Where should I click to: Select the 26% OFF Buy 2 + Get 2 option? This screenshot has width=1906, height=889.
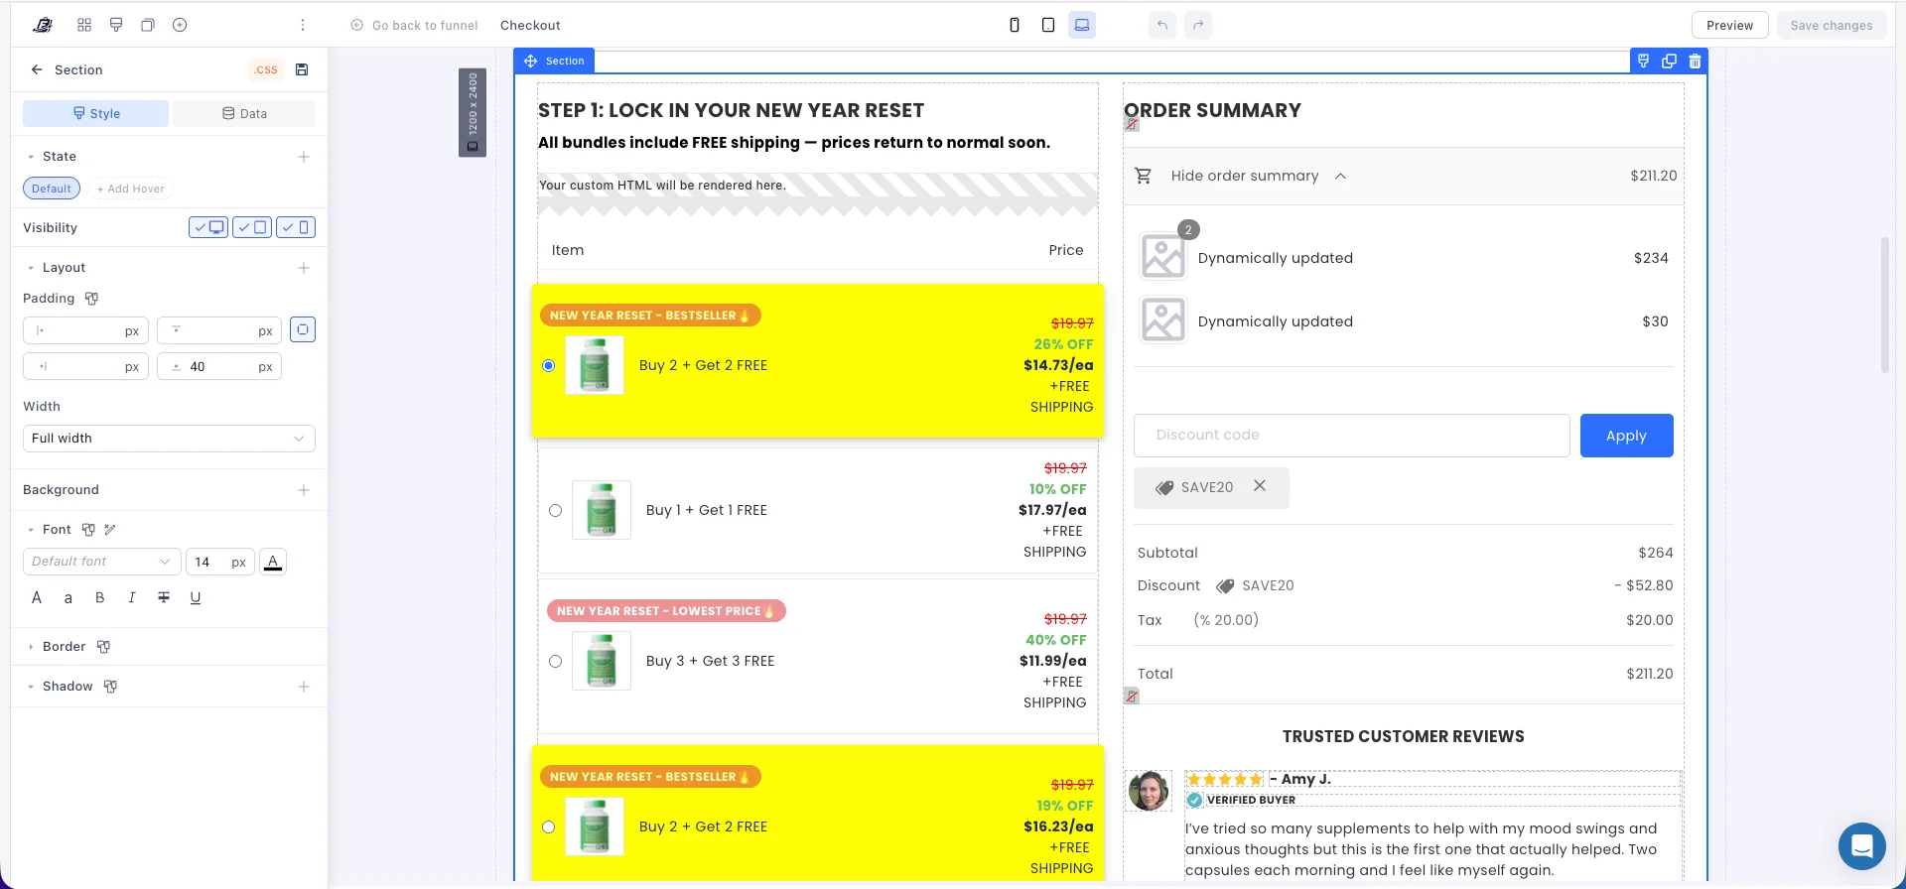[549, 365]
